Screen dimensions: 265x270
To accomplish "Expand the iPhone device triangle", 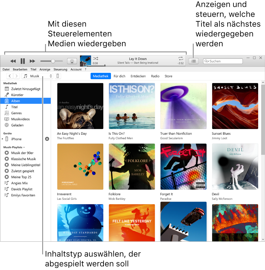I will [2, 139].
